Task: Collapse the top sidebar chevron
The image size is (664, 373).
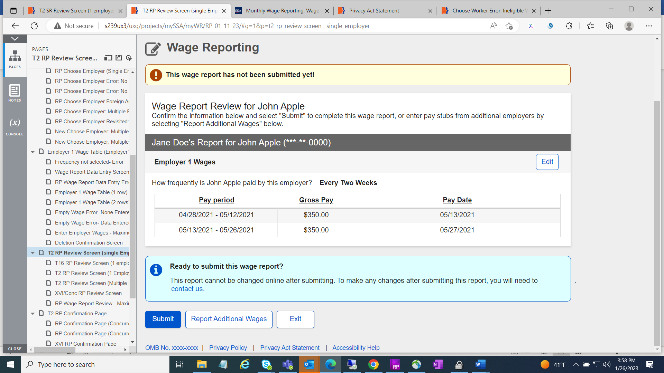Action: pos(15,38)
